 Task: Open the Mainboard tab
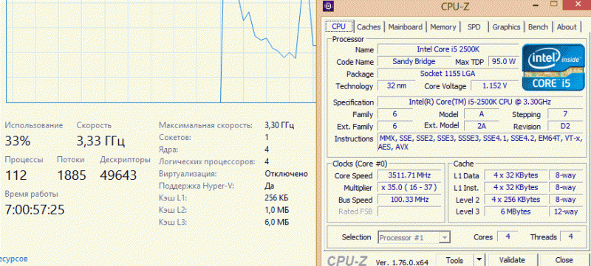[x=405, y=27]
